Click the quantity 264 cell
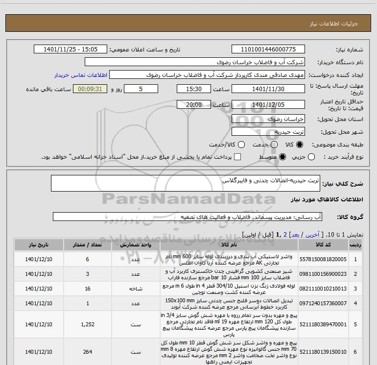Viewport: 377px width, 365px height. point(88,352)
